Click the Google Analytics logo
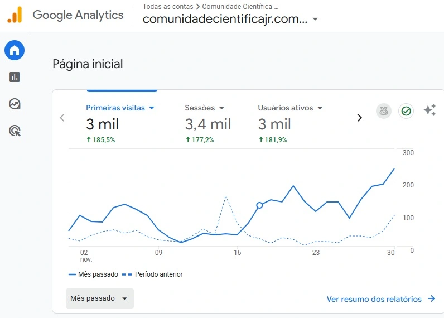444x318 pixels. (x=15, y=15)
